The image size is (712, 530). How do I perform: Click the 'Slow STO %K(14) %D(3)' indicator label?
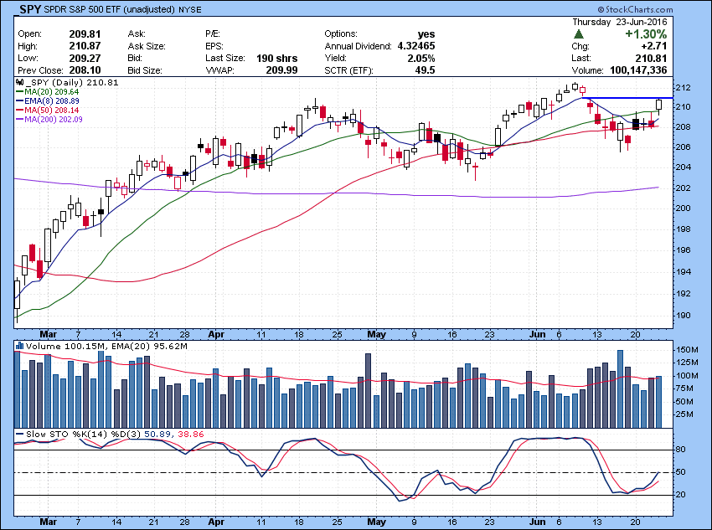tap(84, 435)
